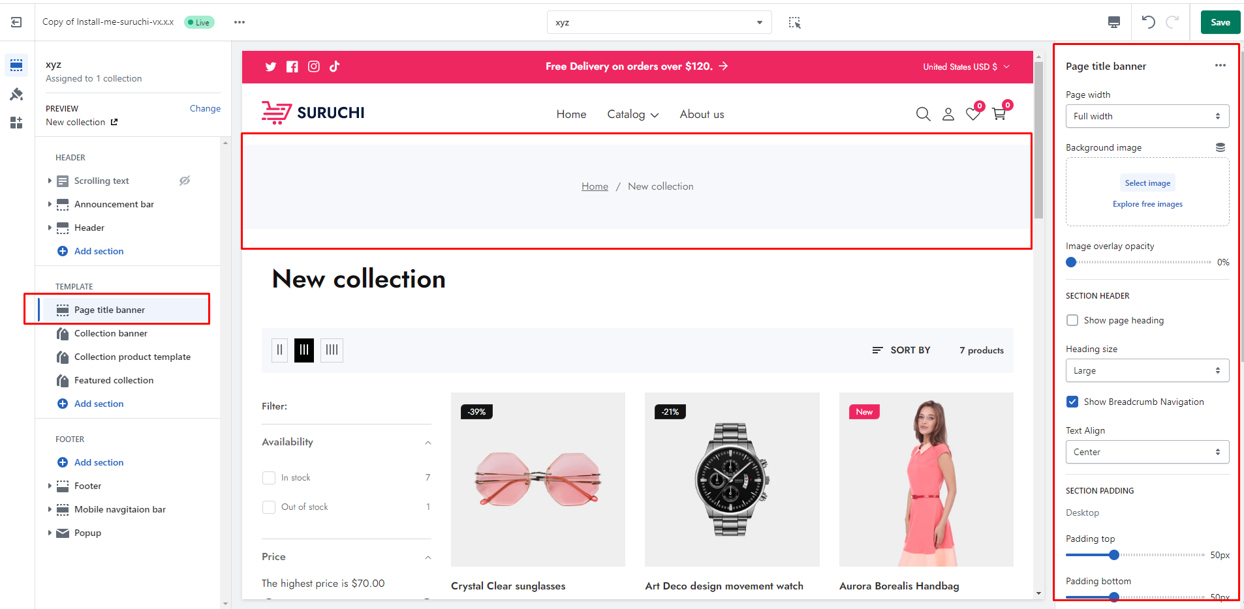Screen dimensions: 1244x609
Task: Select the Collection banner section
Action: pyautogui.click(x=111, y=333)
